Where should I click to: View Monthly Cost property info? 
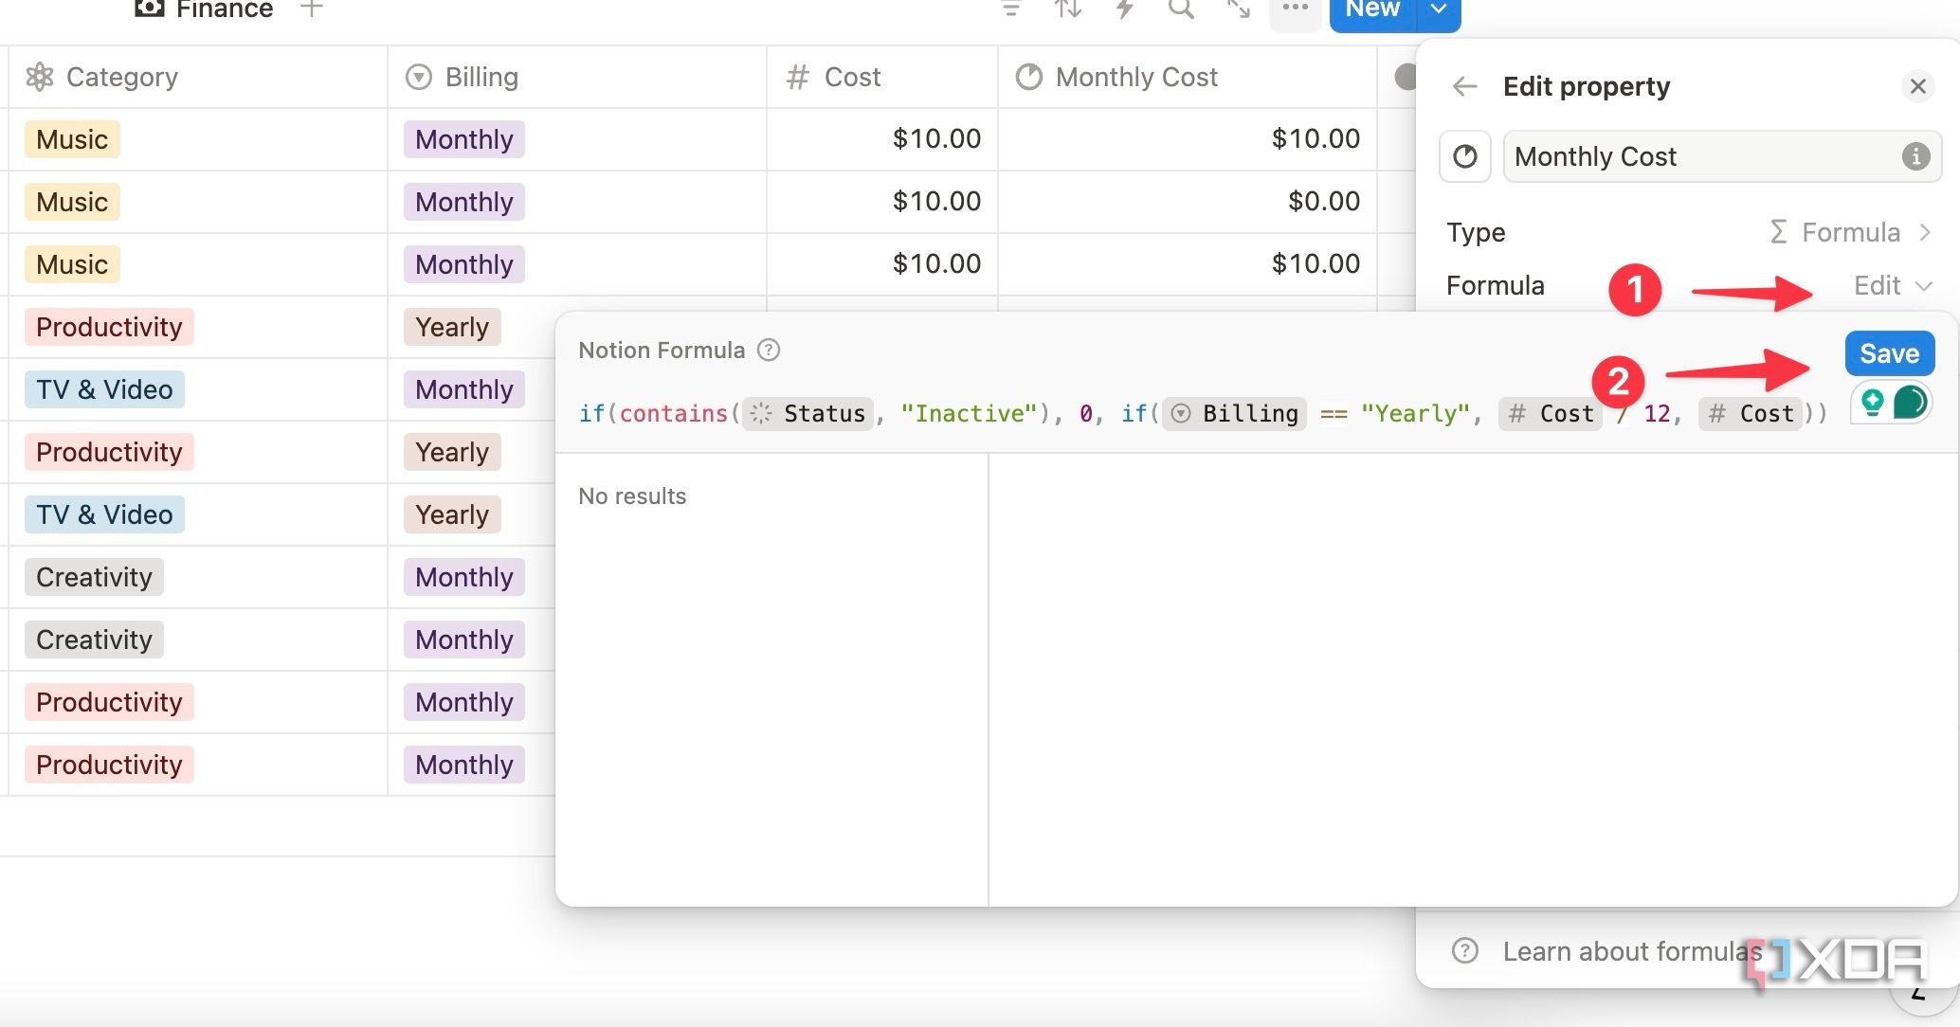[x=1917, y=156]
